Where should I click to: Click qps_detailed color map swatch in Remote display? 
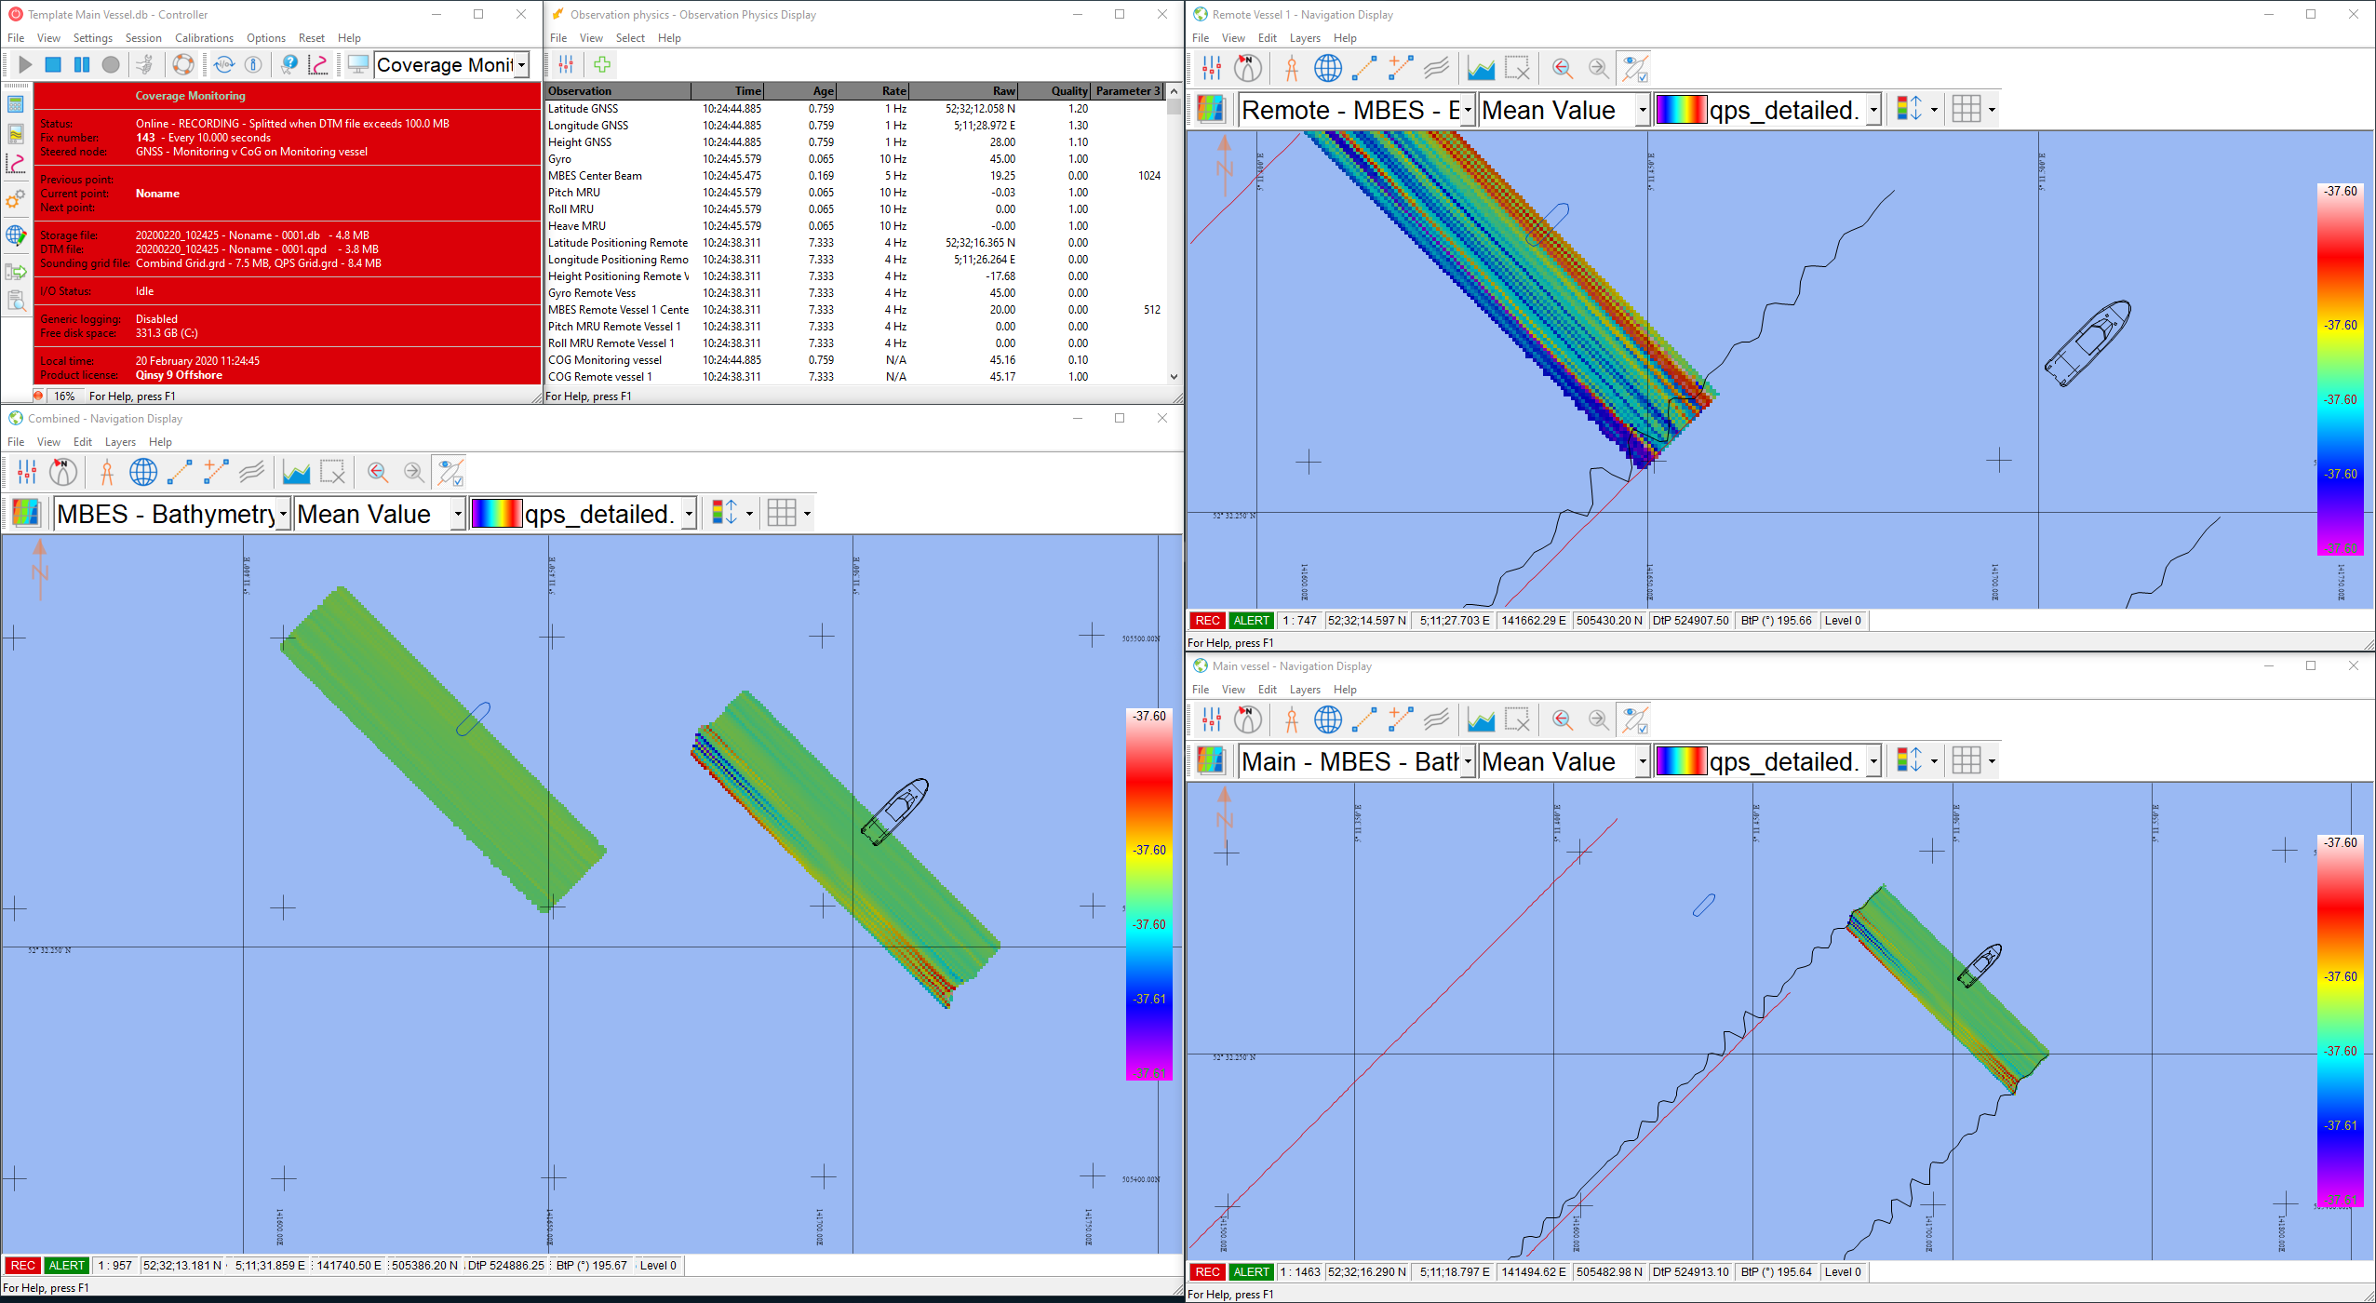(1681, 110)
